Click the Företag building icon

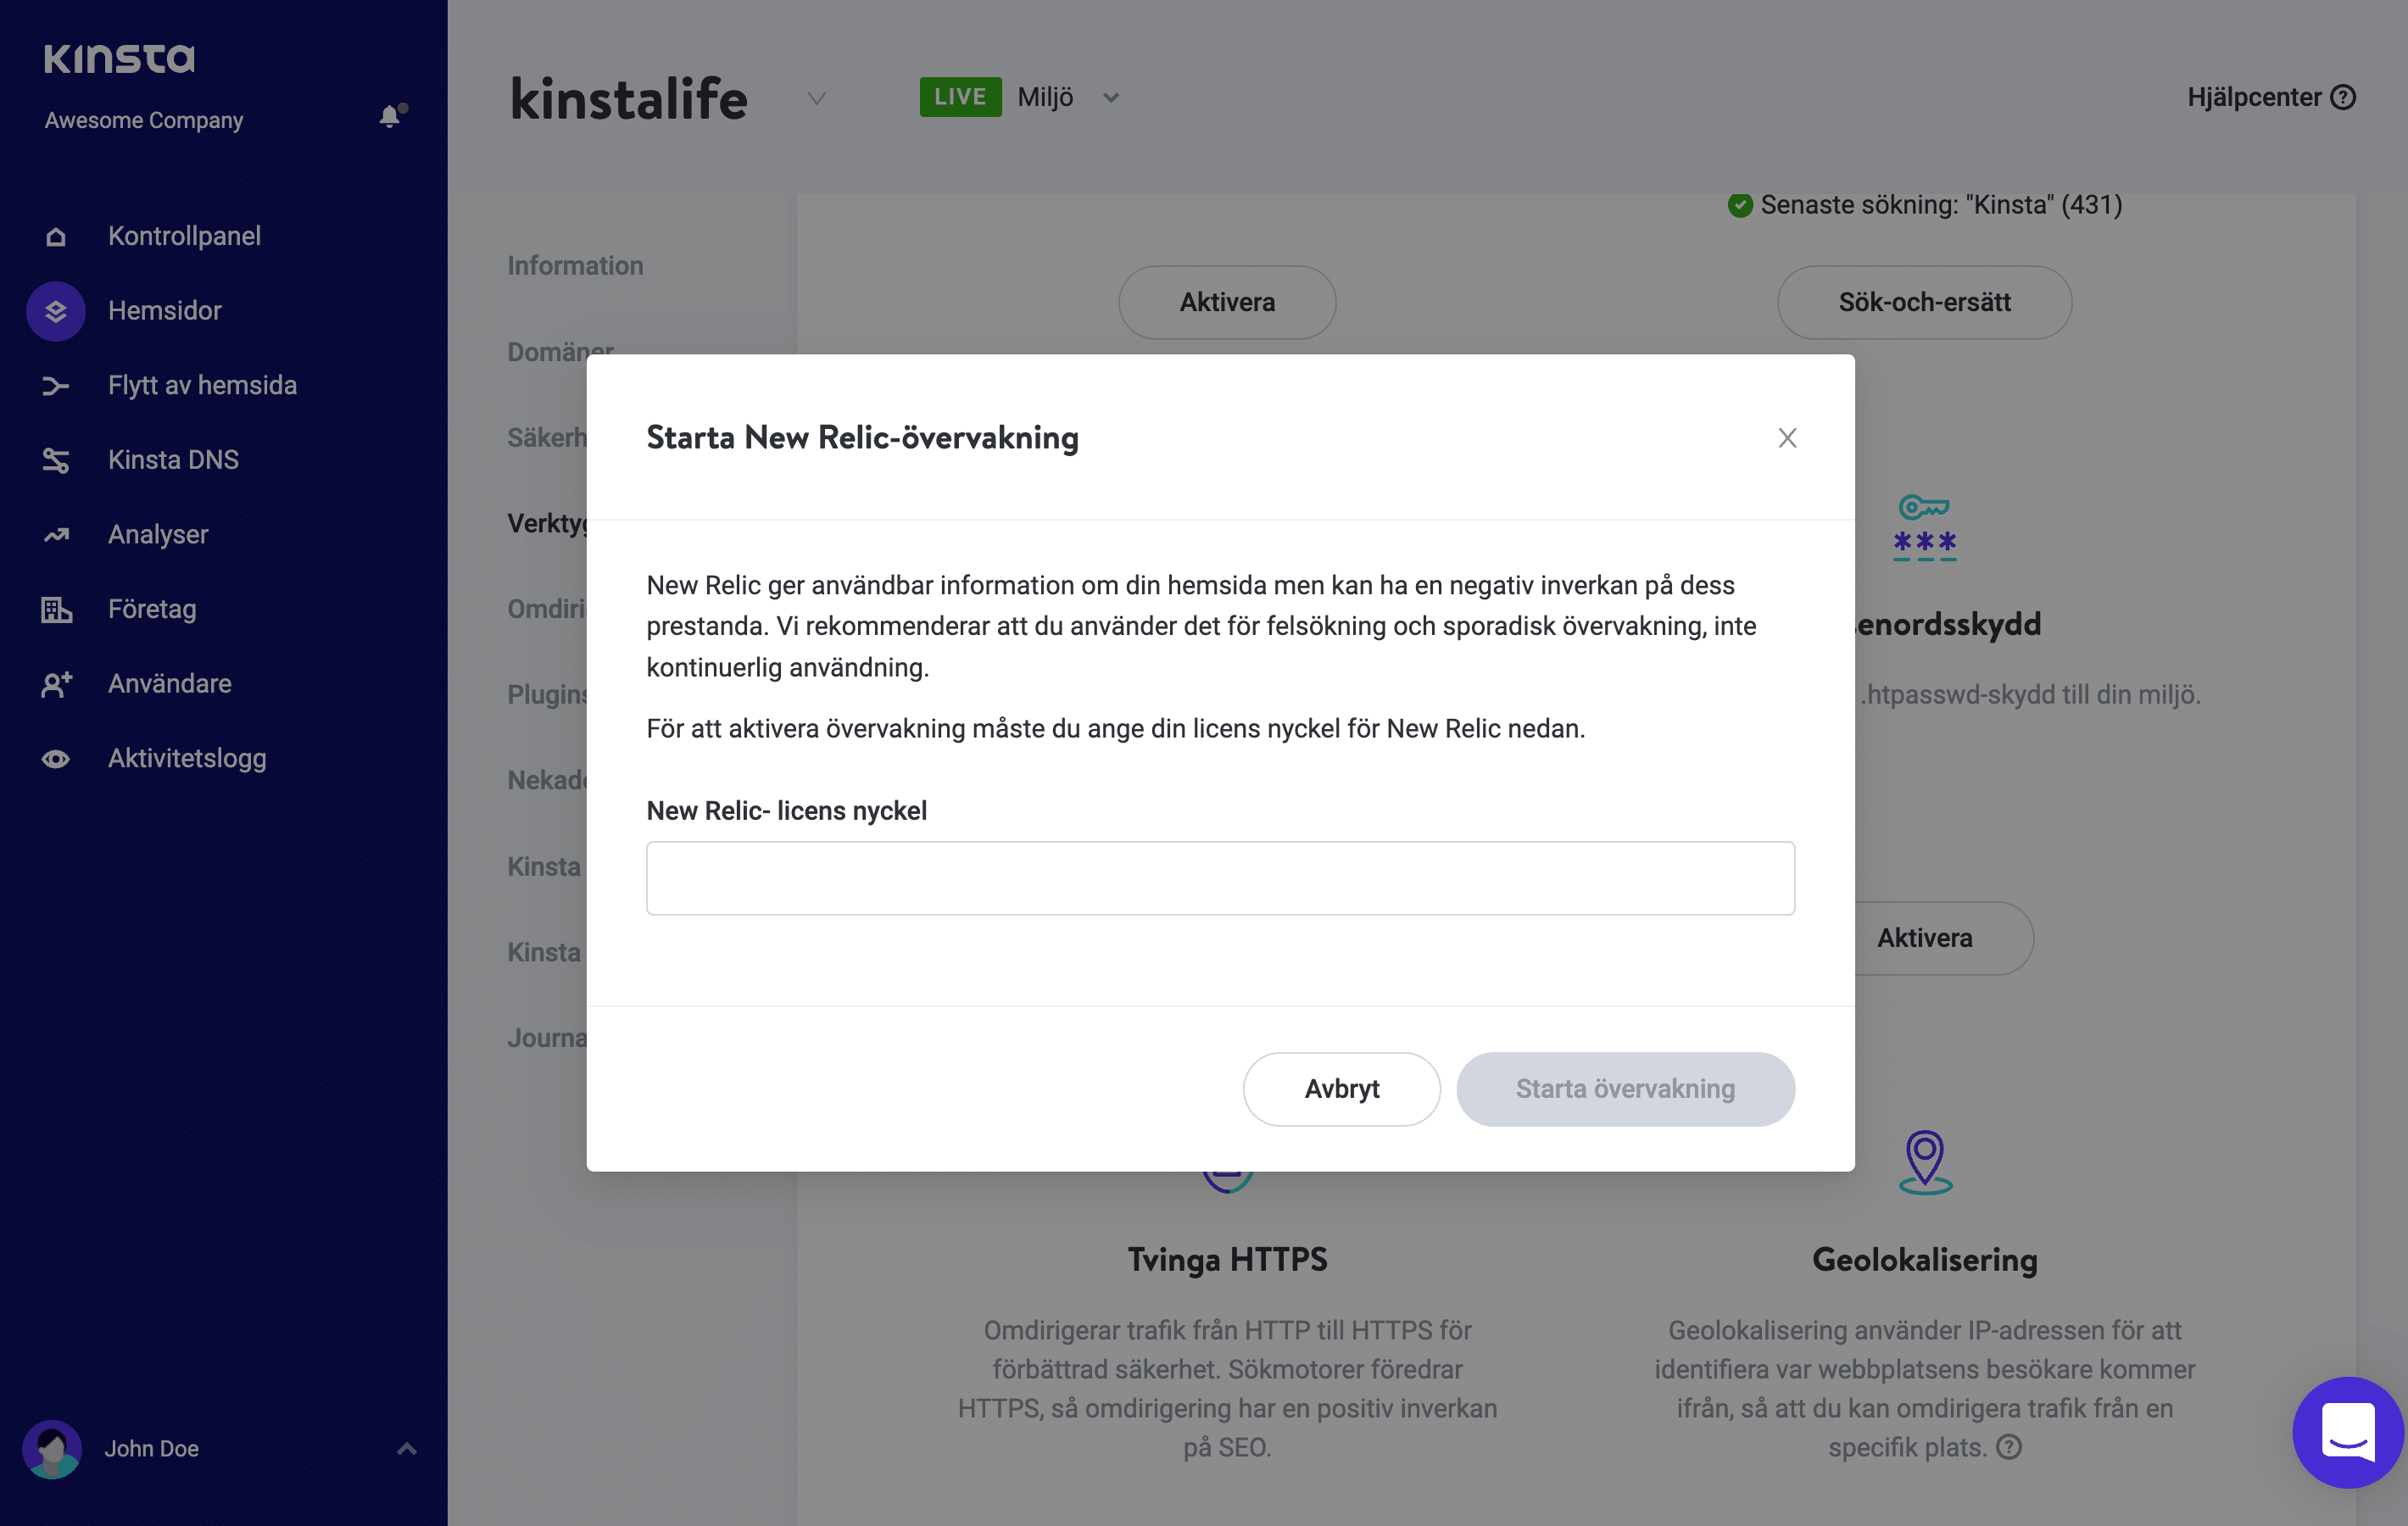point(56,609)
